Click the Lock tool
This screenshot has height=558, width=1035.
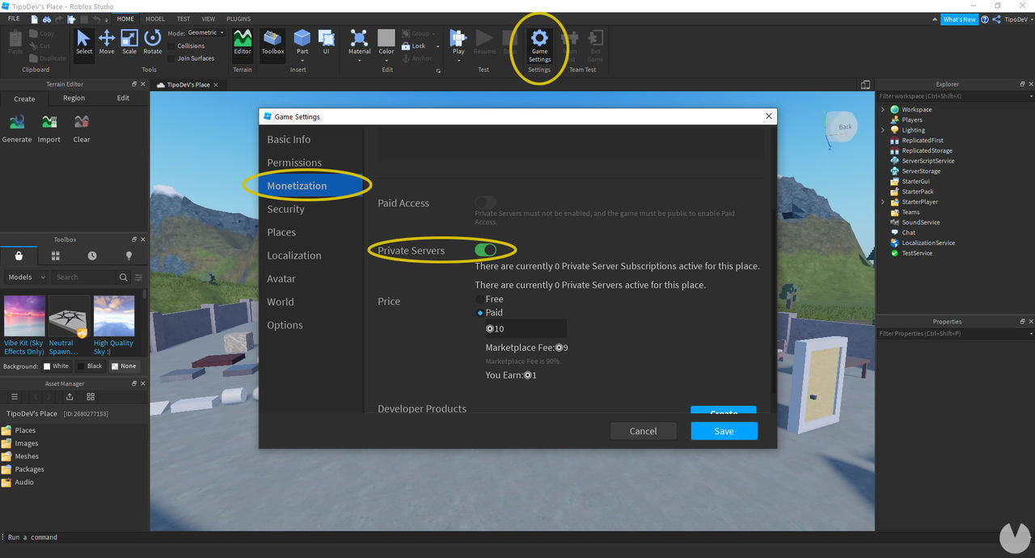tap(413, 46)
